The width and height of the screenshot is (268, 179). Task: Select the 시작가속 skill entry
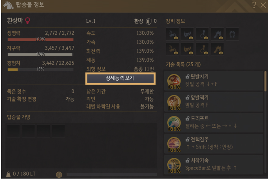(214, 165)
